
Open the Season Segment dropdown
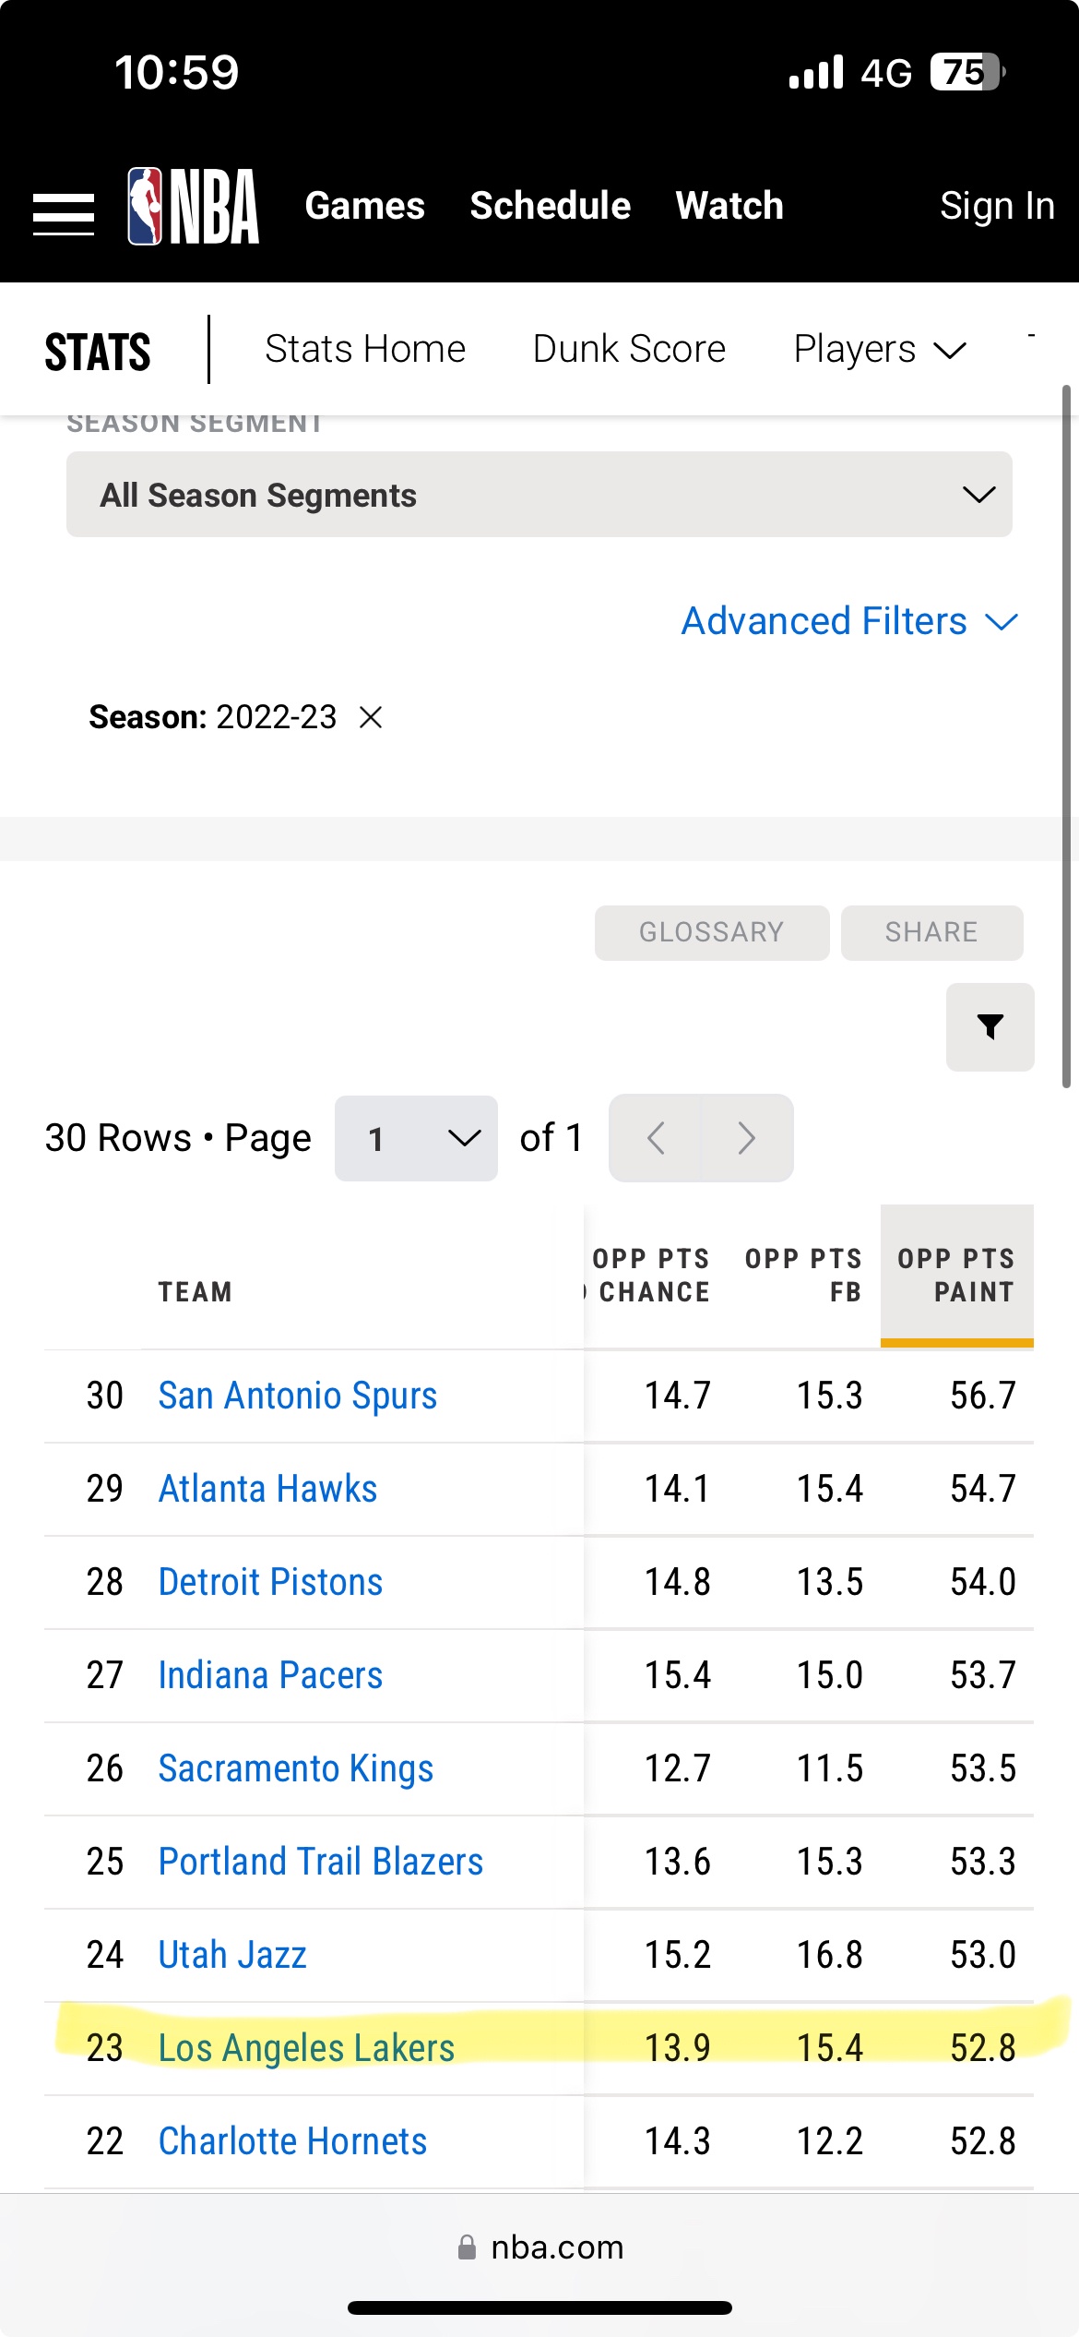coord(539,495)
